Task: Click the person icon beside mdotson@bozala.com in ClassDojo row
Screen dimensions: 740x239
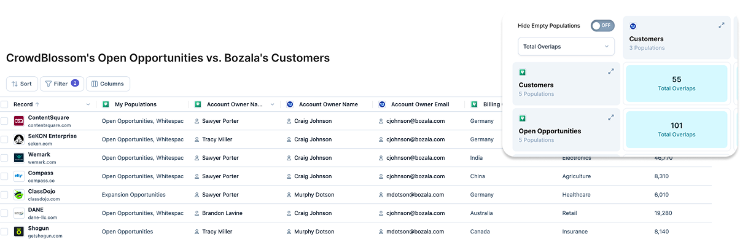Action: click(x=381, y=195)
